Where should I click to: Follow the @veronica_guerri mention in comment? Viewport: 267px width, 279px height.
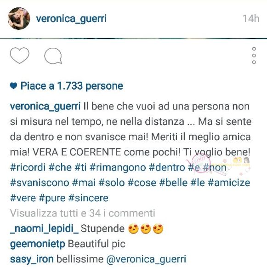(146, 259)
